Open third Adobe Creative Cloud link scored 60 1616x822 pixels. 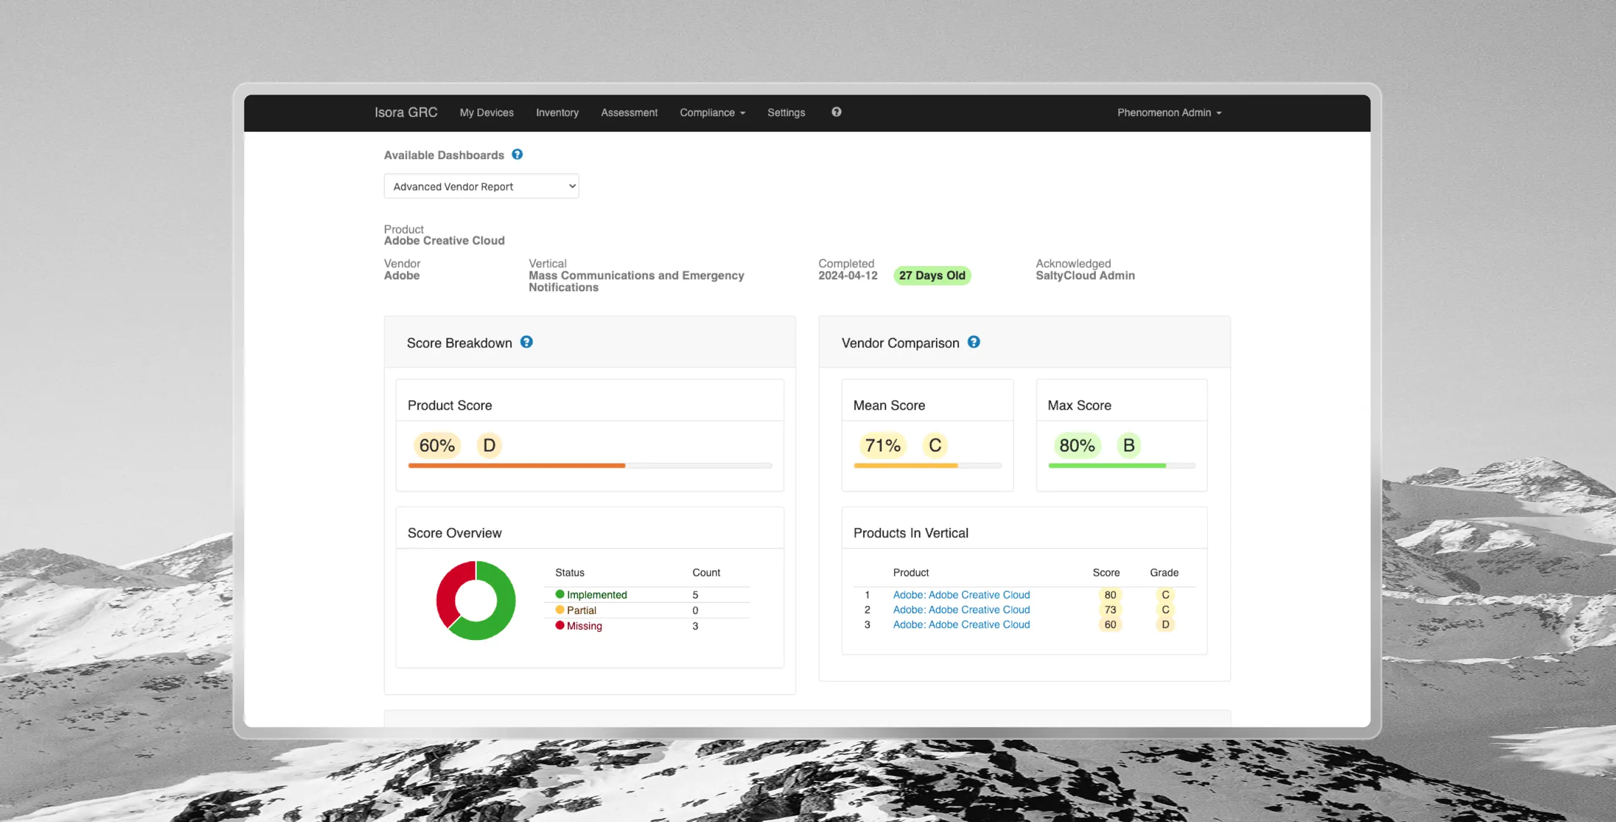point(961,625)
